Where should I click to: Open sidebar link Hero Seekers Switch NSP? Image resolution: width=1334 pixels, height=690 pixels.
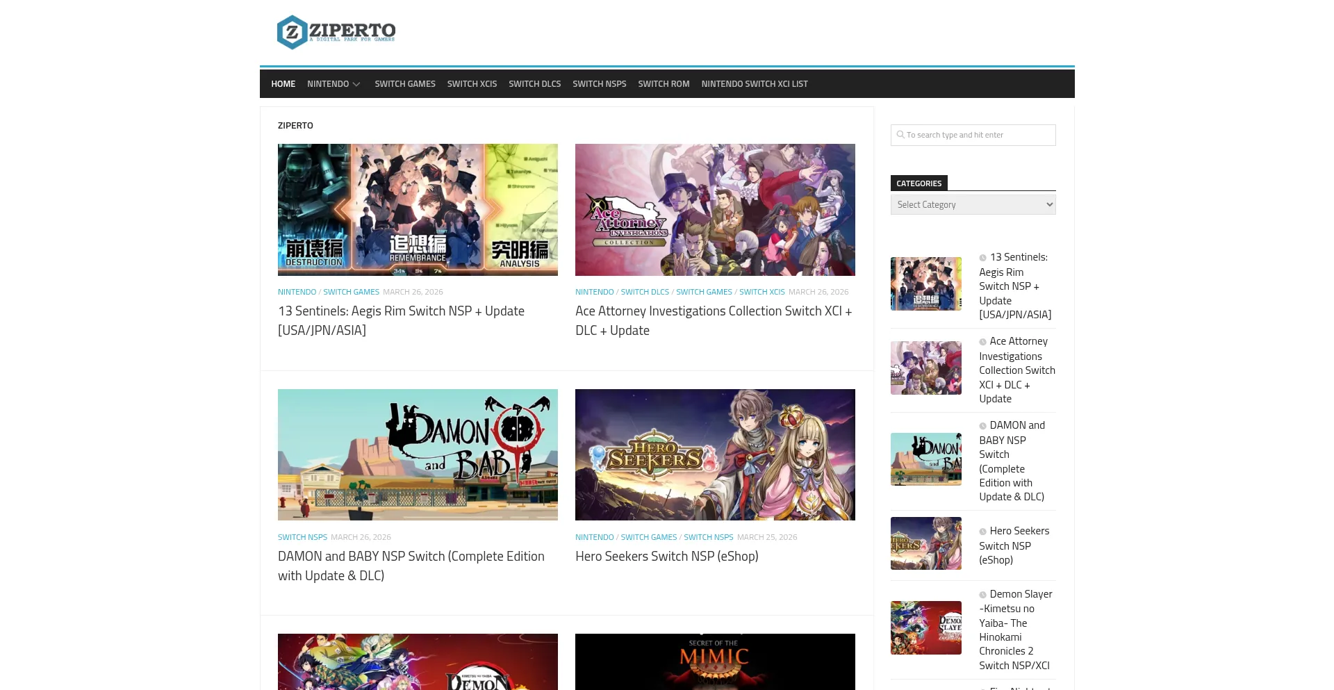[1014, 545]
